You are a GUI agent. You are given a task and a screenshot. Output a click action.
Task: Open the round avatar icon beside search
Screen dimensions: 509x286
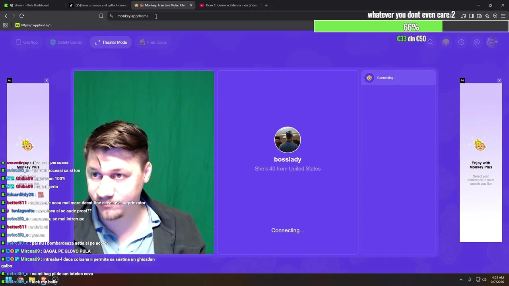tap(446, 42)
